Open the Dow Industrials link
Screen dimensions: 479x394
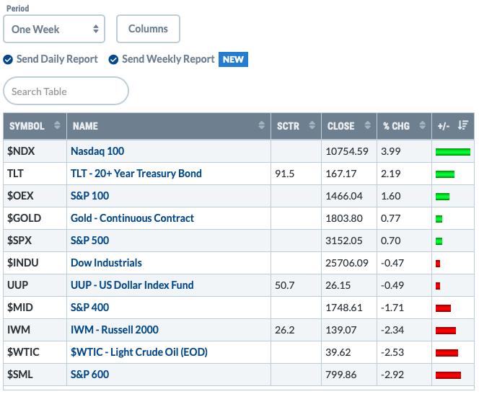pos(106,263)
